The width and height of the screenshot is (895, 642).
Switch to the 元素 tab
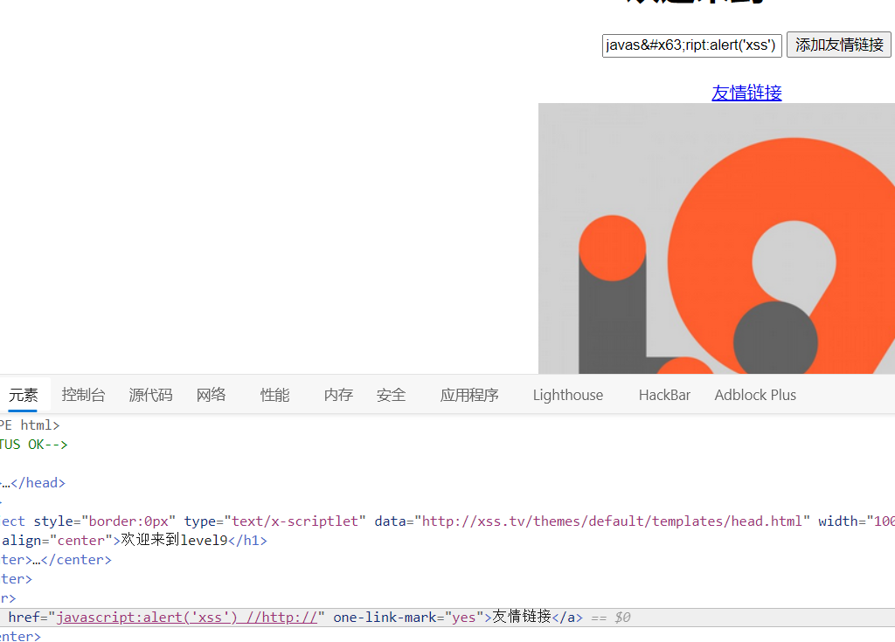24,395
